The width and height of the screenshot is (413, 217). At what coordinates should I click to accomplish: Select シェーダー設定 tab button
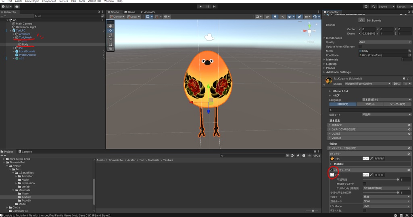pos(397,104)
